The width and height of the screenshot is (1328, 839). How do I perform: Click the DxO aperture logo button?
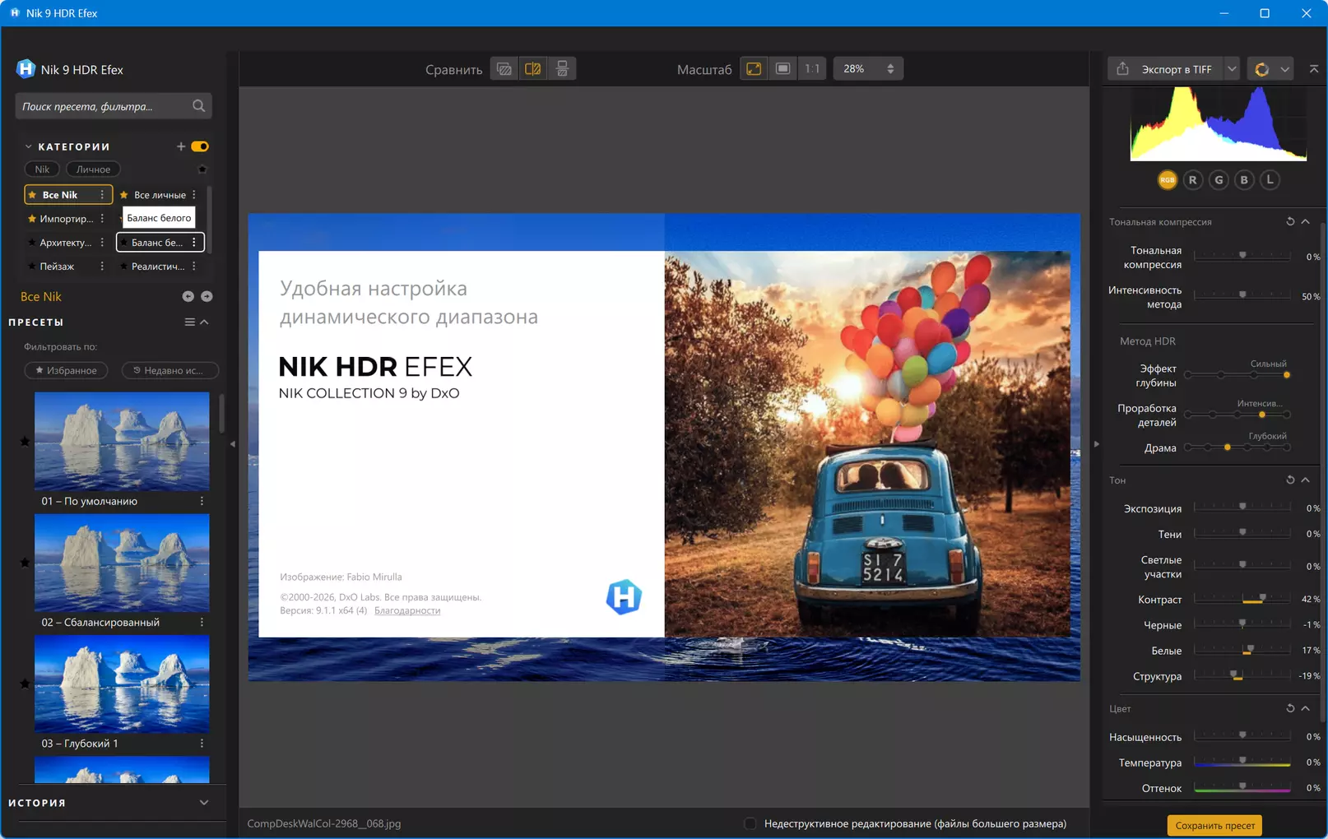point(1262,69)
